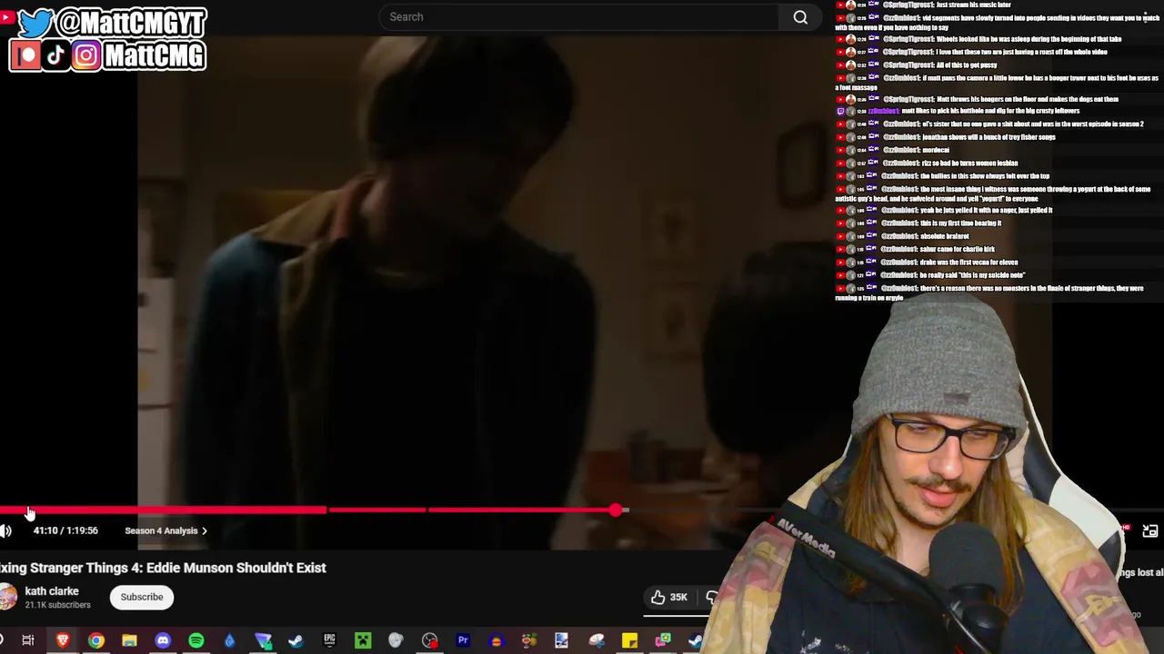Like the video with the thumbs up button
The image size is (1164, 654).
coord(657,597)
